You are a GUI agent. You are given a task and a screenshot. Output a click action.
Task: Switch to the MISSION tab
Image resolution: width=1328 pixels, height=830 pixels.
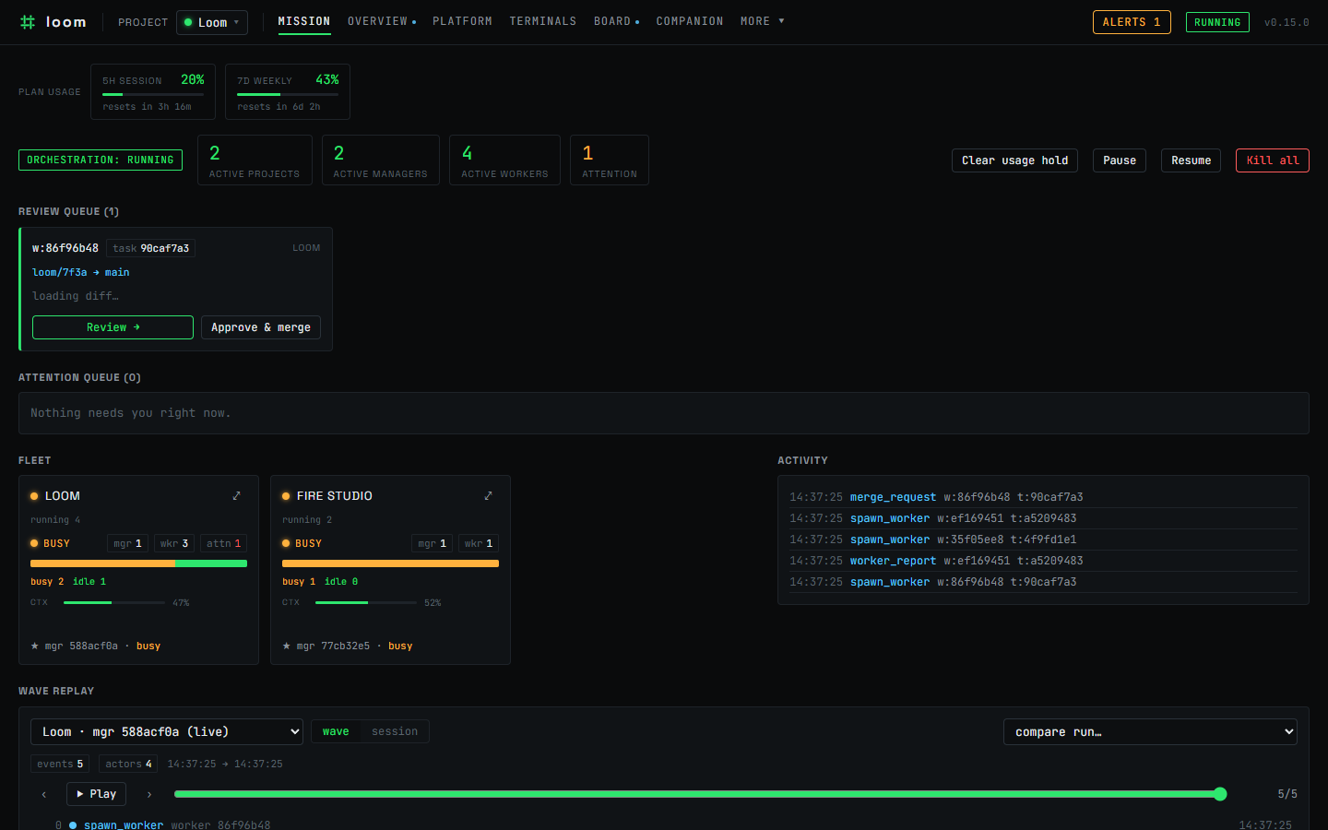(x=304, y=21)
